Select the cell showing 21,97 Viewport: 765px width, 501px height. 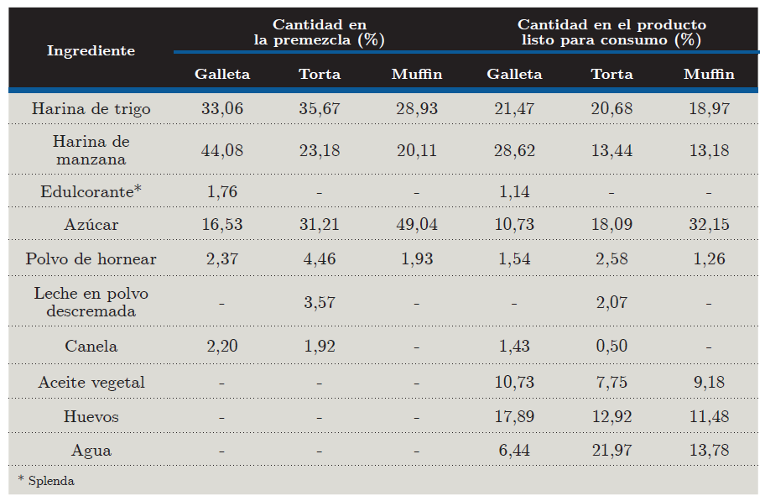point(611,451)
